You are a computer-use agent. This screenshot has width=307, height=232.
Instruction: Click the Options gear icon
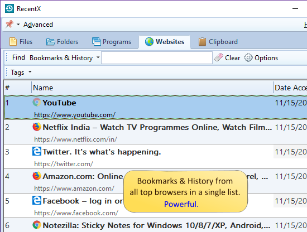(x=248, y=57)
